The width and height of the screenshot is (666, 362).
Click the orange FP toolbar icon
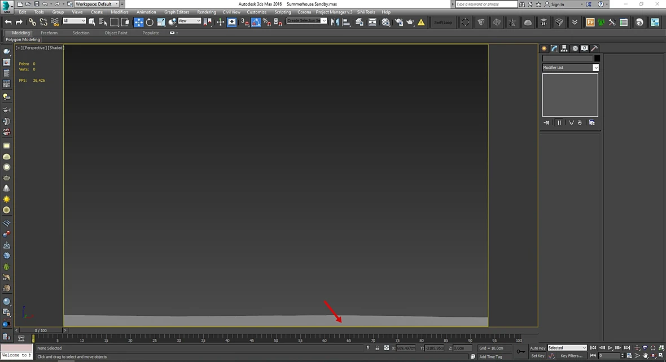tap(590, 23)
